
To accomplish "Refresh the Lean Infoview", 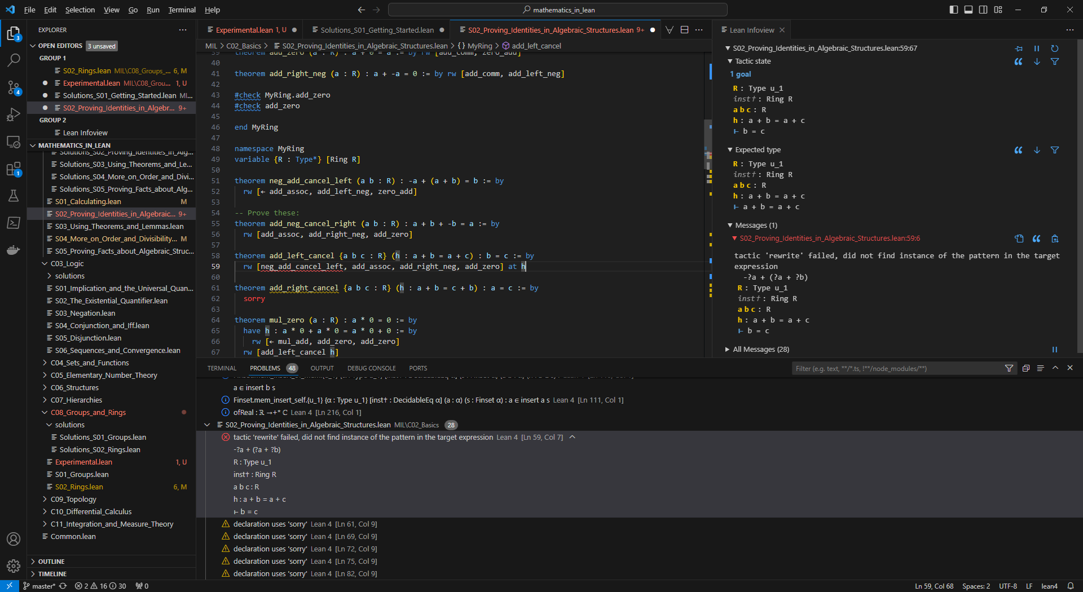I will pos(1055,48).
